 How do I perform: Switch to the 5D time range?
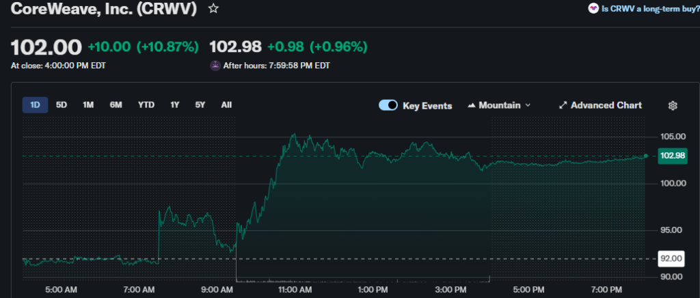[62, 105]
